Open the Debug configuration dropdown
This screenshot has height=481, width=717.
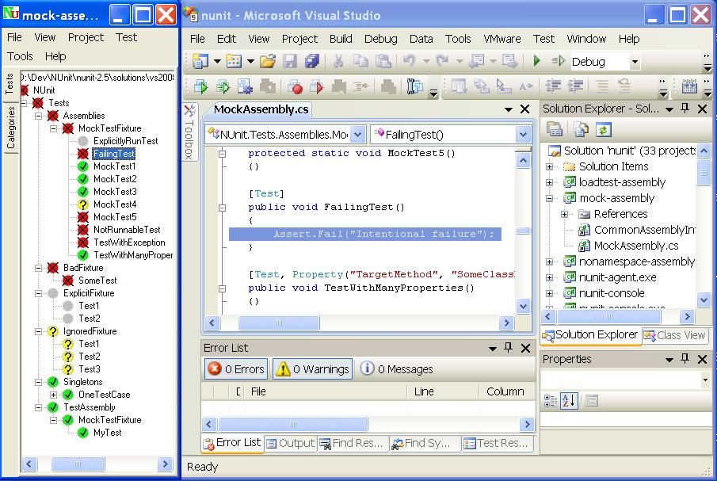click(x=635, y=62)
